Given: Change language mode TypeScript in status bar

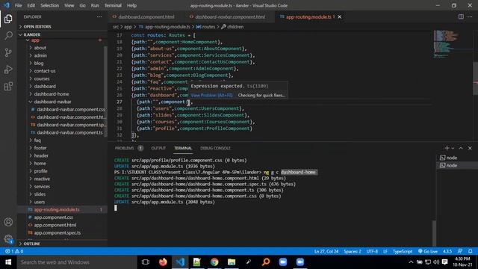Looking at the screenshot, I should (x=403, y=251).
